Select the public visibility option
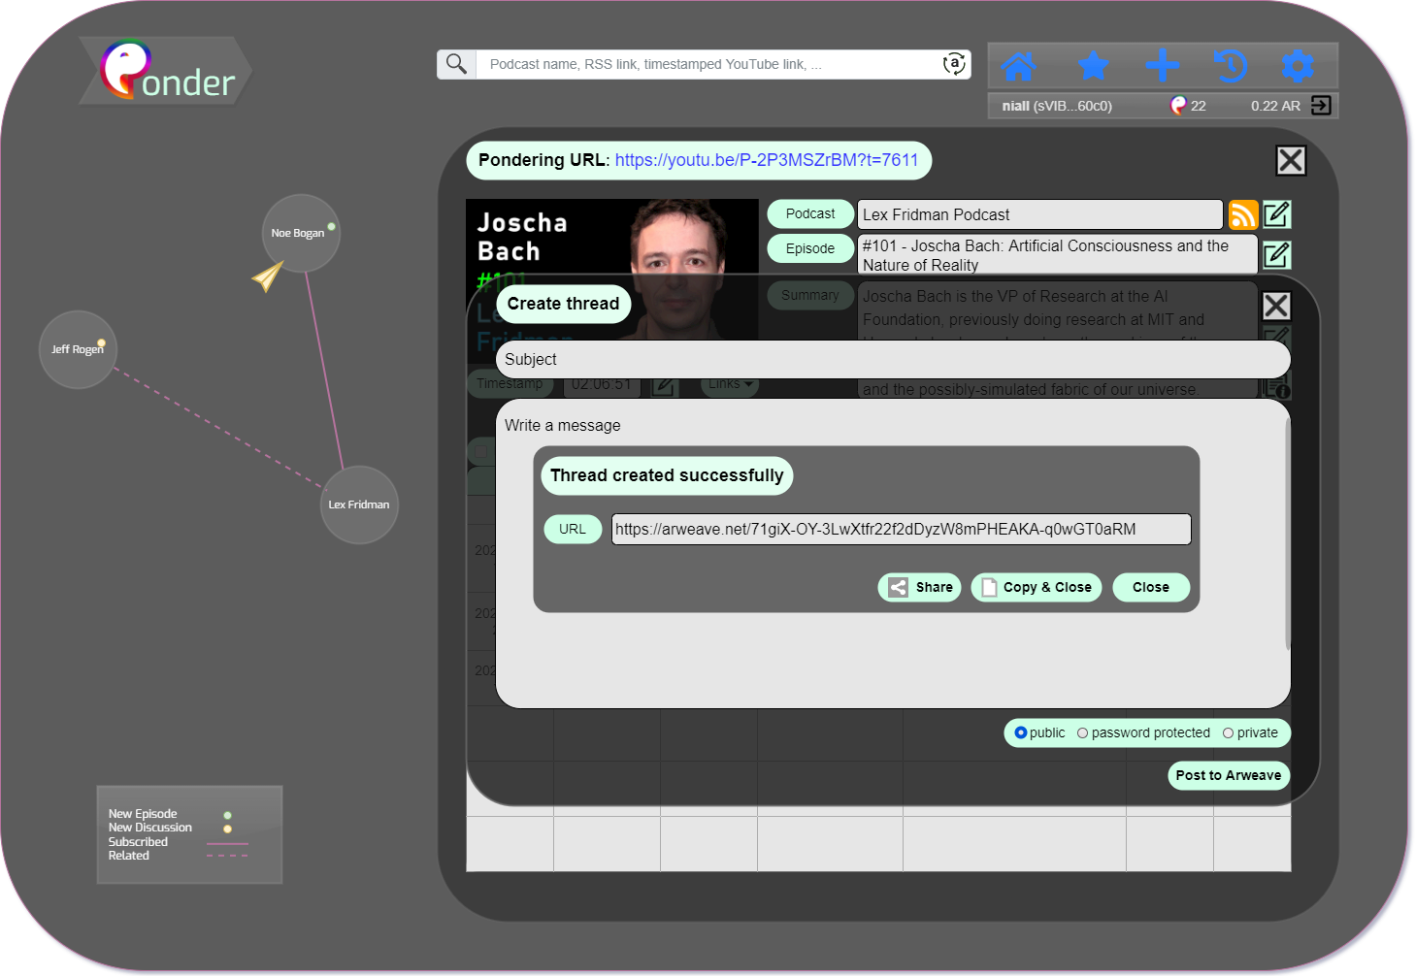Viewport: 1415px width, 976px height. click(x=1021, y=733)
